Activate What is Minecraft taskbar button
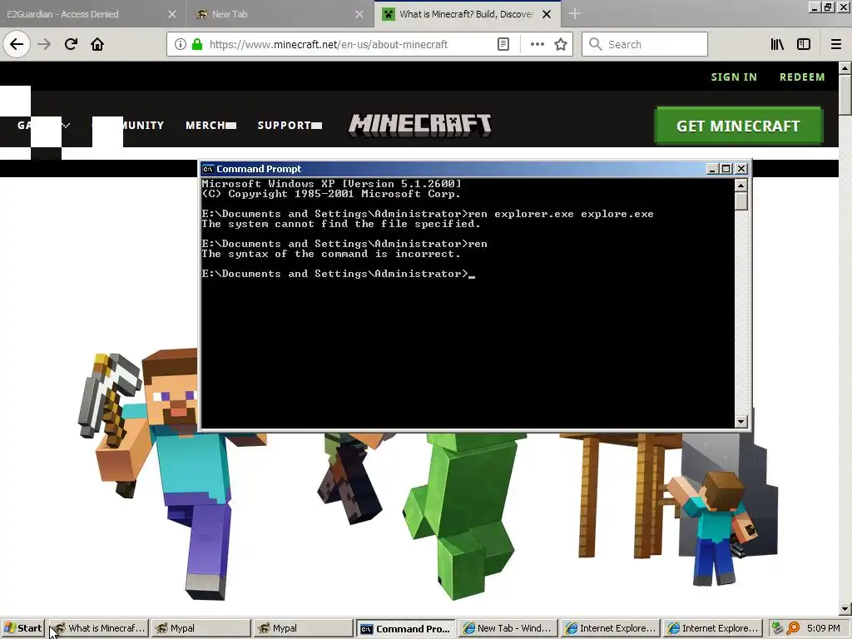 pos(98,628)
